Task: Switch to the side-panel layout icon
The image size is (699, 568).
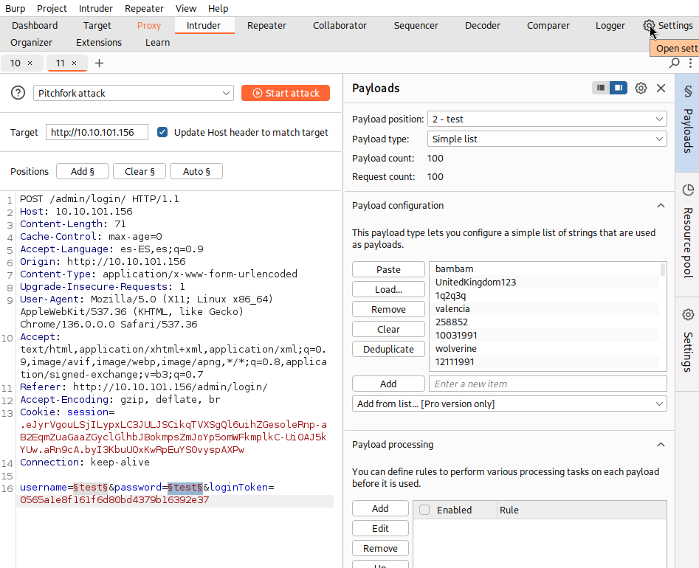Action: click(x=619, y=88)
